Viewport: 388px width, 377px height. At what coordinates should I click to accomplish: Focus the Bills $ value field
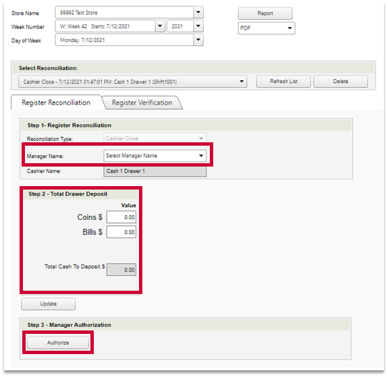pyautogui.click(x=121, y=232)
